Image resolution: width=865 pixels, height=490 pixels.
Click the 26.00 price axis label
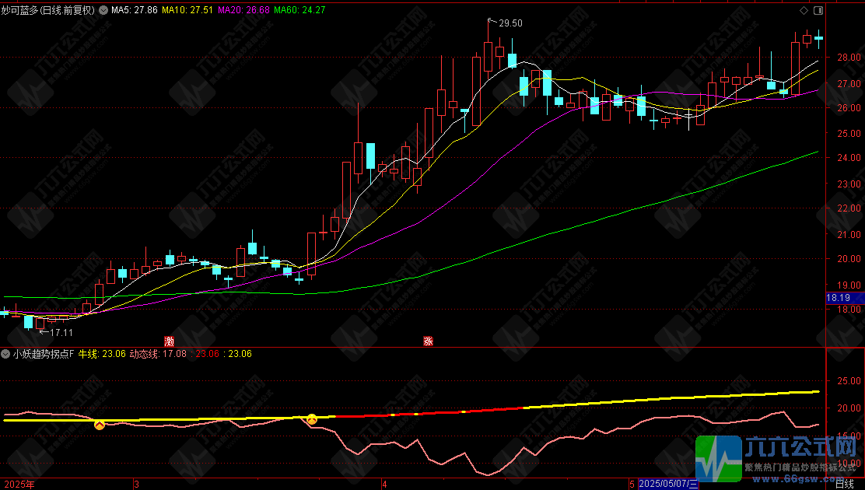click(849, 108)
